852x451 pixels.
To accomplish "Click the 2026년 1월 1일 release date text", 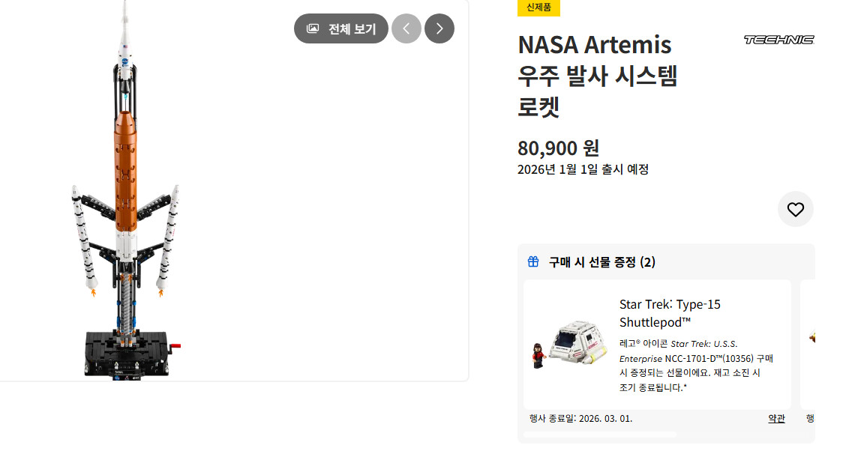I will tap(583, 169).
